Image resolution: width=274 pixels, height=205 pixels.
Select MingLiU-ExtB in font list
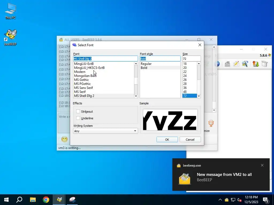tap(104, 64)
